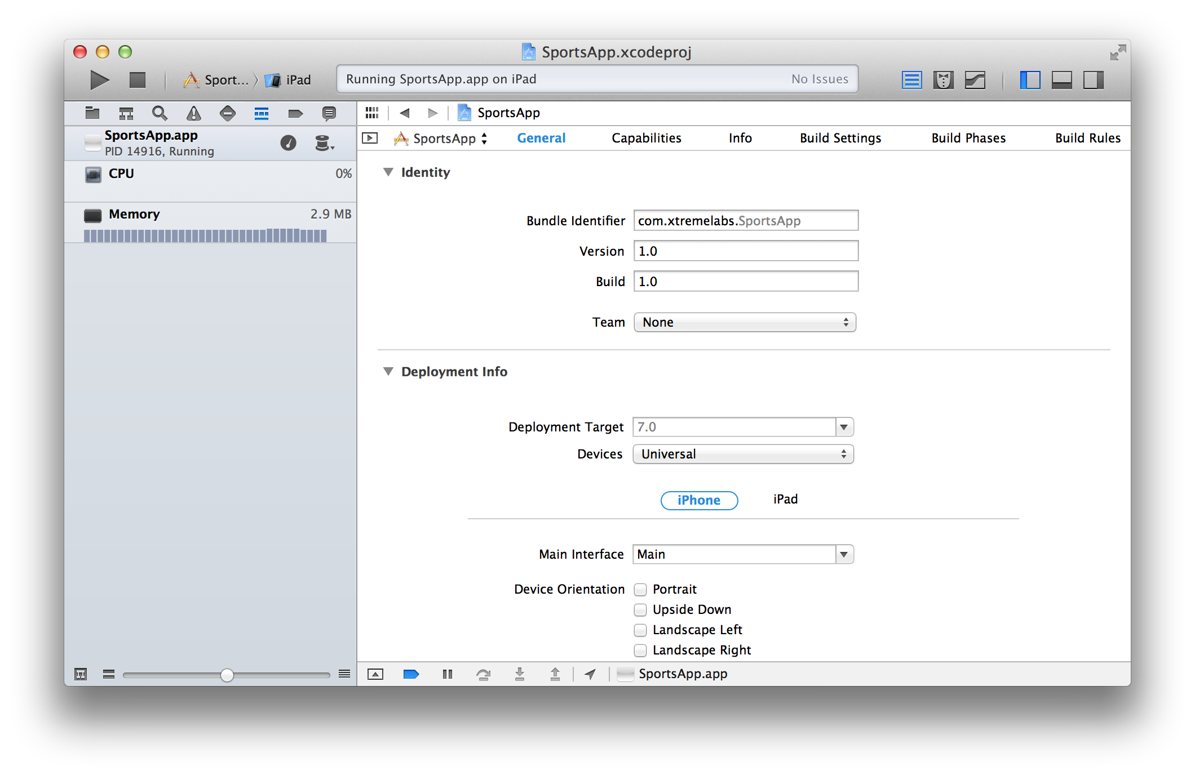
Task: Toggle breakpoints activation in debug bar
Action: 411,674
